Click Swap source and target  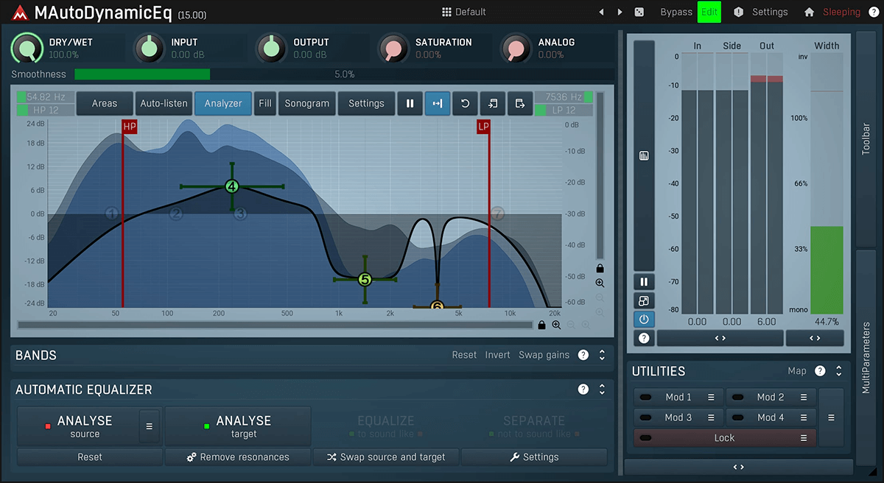click(x=385, y=457)
